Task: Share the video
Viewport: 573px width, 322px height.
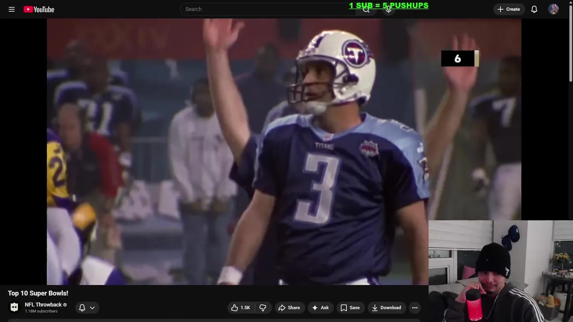Action: (289, 308)
